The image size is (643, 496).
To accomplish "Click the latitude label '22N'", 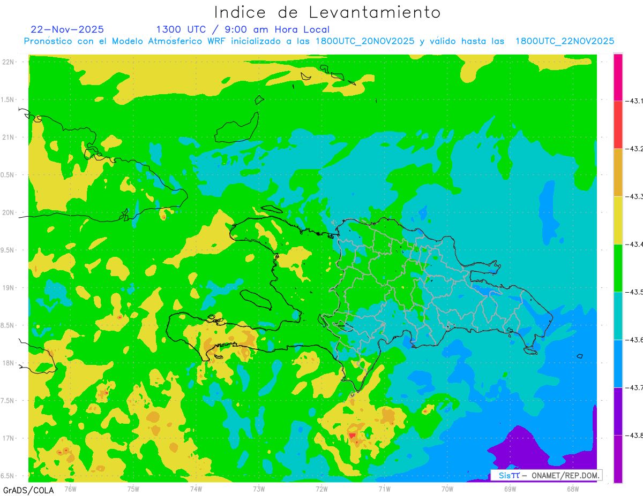I will (9, 62).
